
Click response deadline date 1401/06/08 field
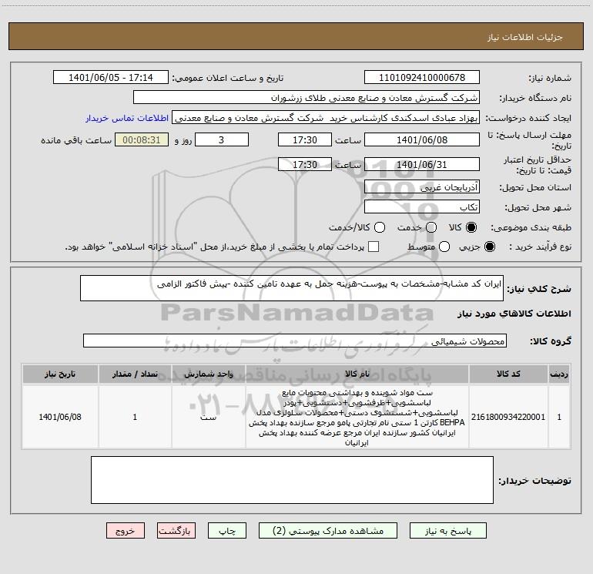(422, 139)
